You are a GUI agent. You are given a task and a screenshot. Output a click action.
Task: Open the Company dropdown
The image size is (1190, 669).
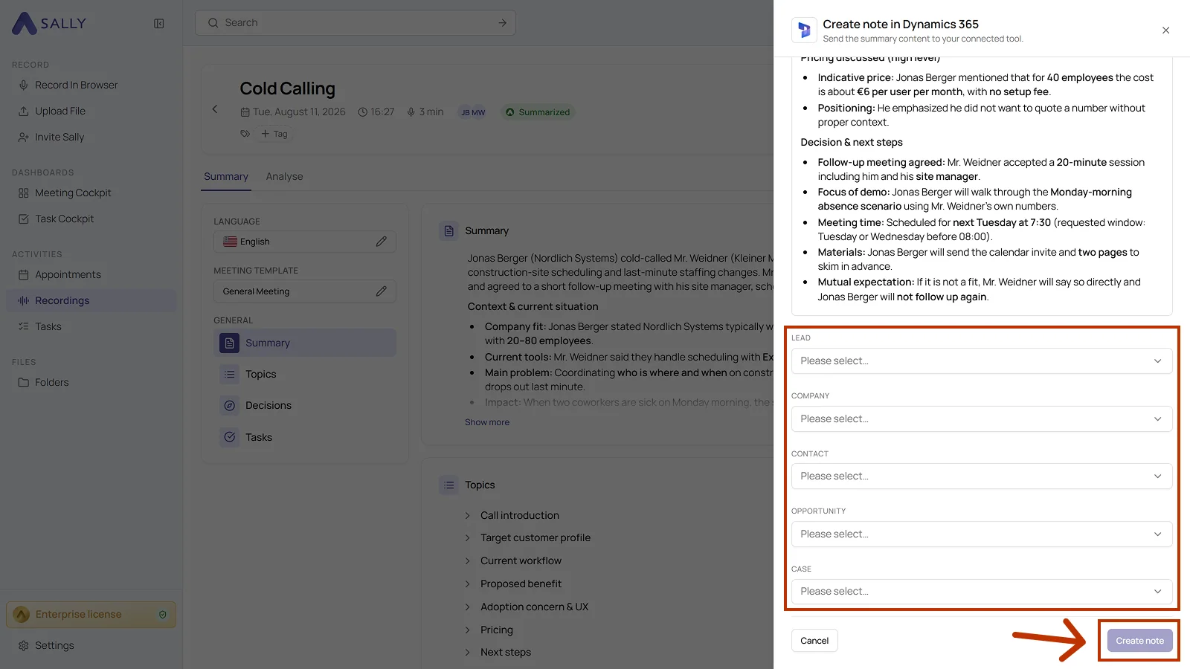coord(982,418)
